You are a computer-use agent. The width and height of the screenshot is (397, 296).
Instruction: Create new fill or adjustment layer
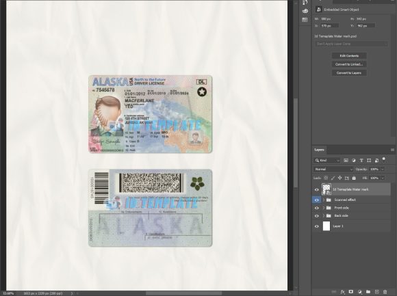pyautogui.click(x=359, y=292)
